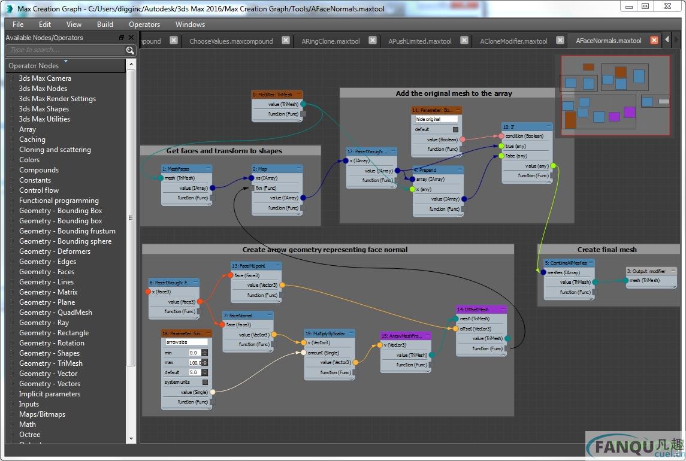
Task: Switch to ChooseValues.maxcompound tab
Action: click(x=231, y=41)
